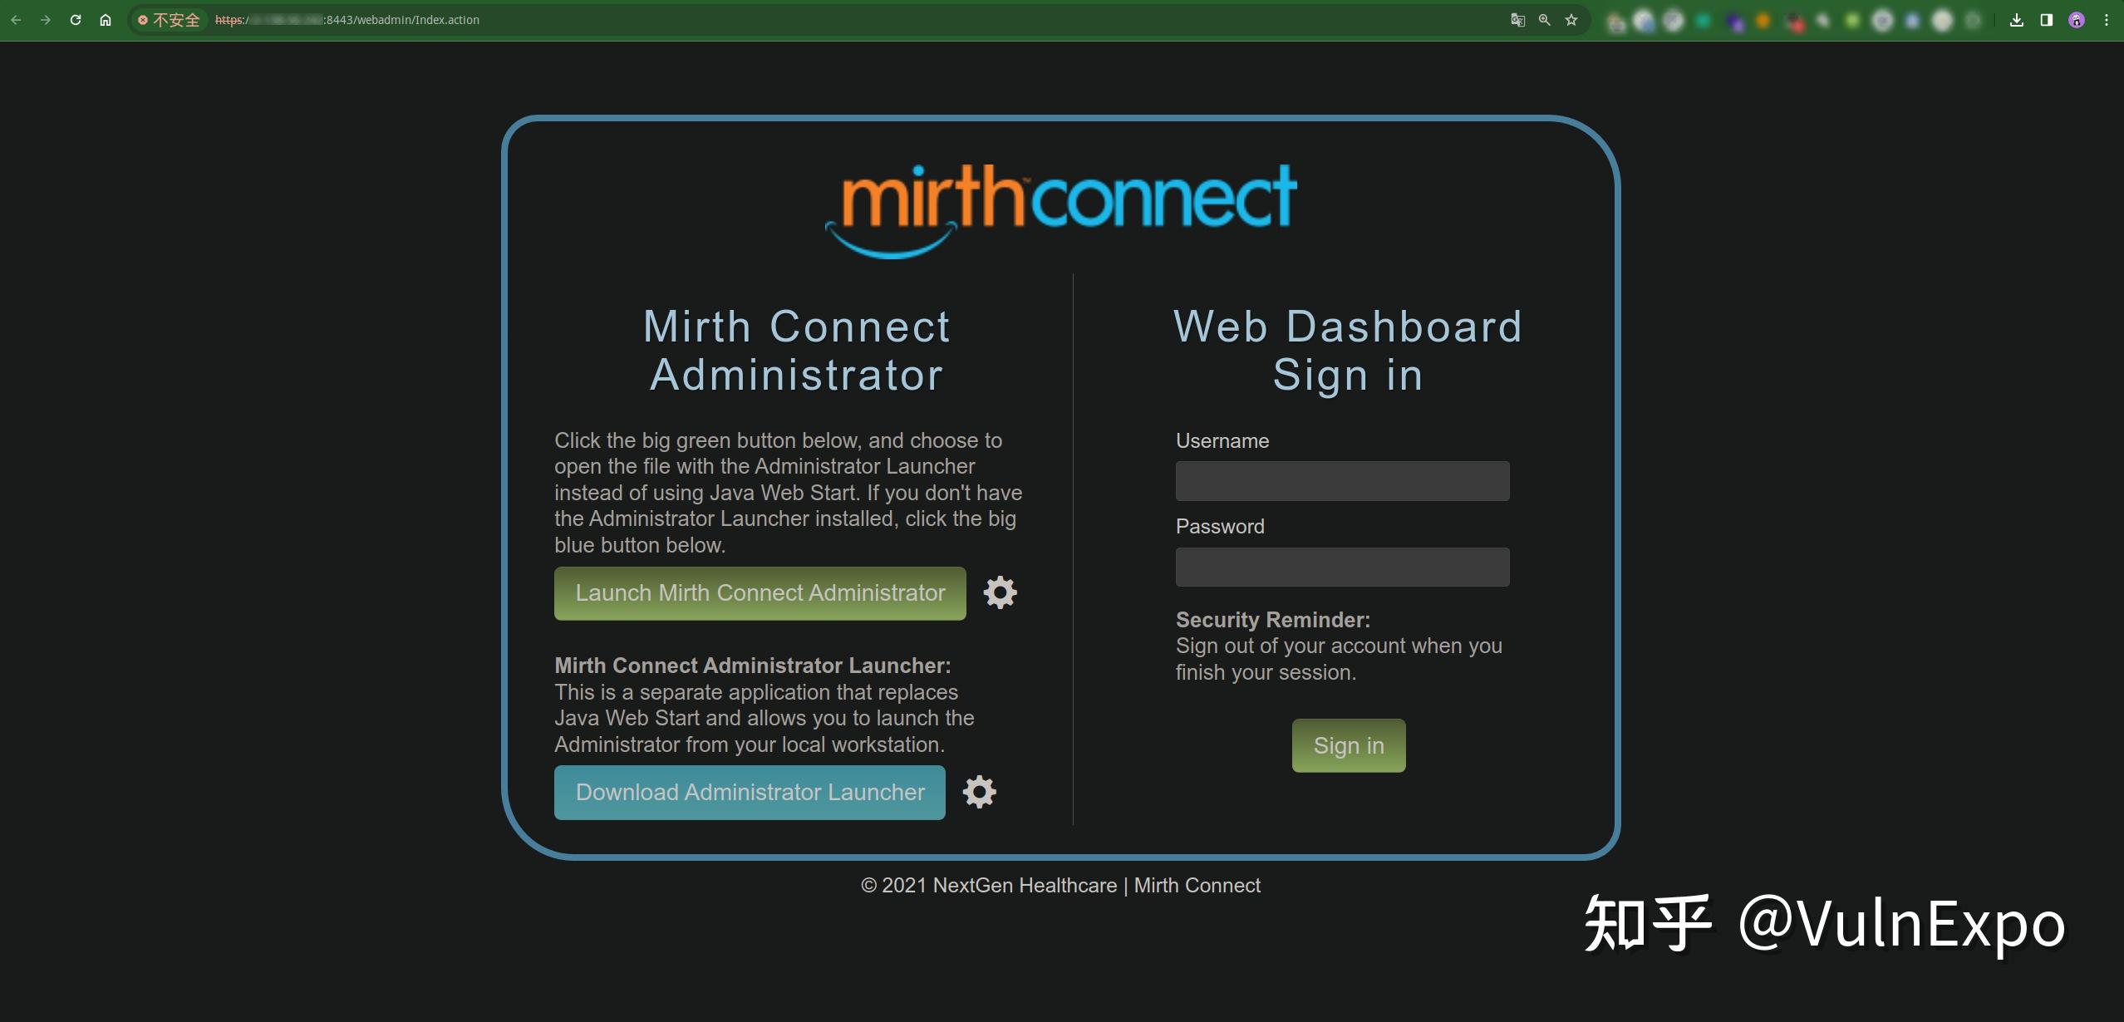Click the 不安全 security badge
Viewport: 2124px width, 1022px height.
[169, 19]
